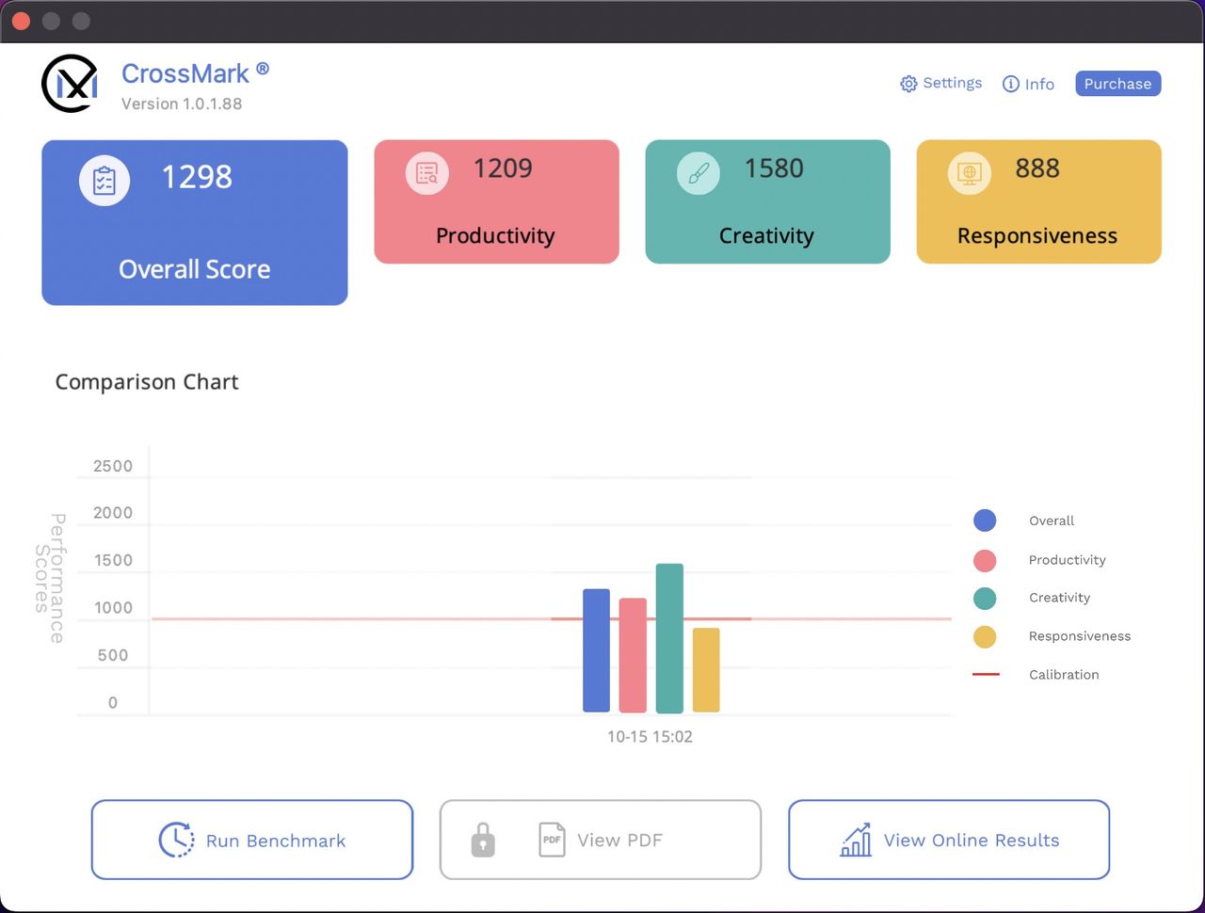The width and height of the screenshot is (1205, 913).
Task: Click the PDF file icon
Action: click(552, 840)
